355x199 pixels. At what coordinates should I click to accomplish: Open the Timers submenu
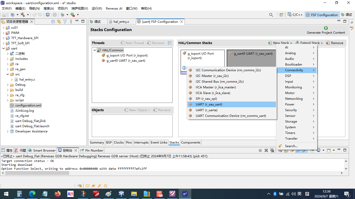[297, 133]
